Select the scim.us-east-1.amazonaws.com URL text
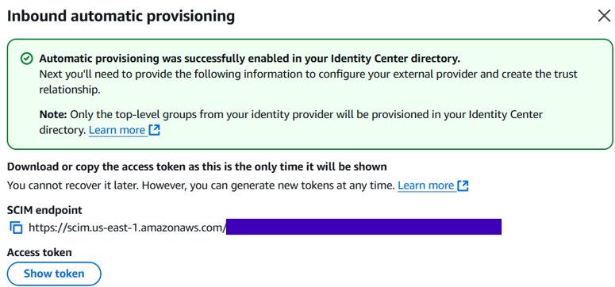 pyautogui.click(x=127, y=228)
